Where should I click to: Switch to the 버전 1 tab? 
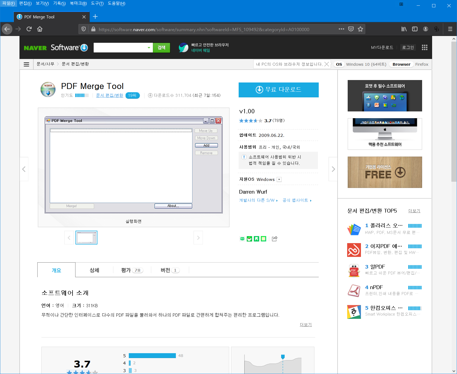coord(170,270)
